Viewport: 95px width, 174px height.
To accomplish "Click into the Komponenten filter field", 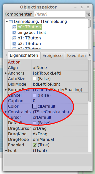I will (x=60, y=14).
